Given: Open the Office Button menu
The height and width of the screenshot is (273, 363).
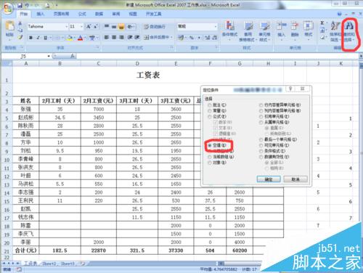Looking at the screenshot, I should [7, 9].
